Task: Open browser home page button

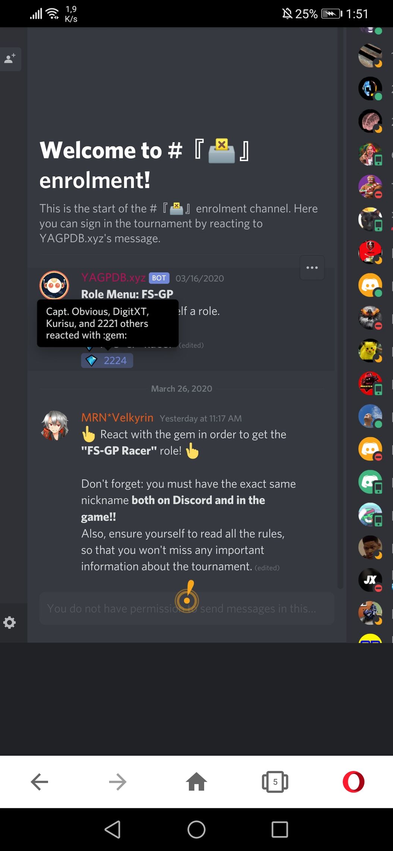Action: click(196, 781)
